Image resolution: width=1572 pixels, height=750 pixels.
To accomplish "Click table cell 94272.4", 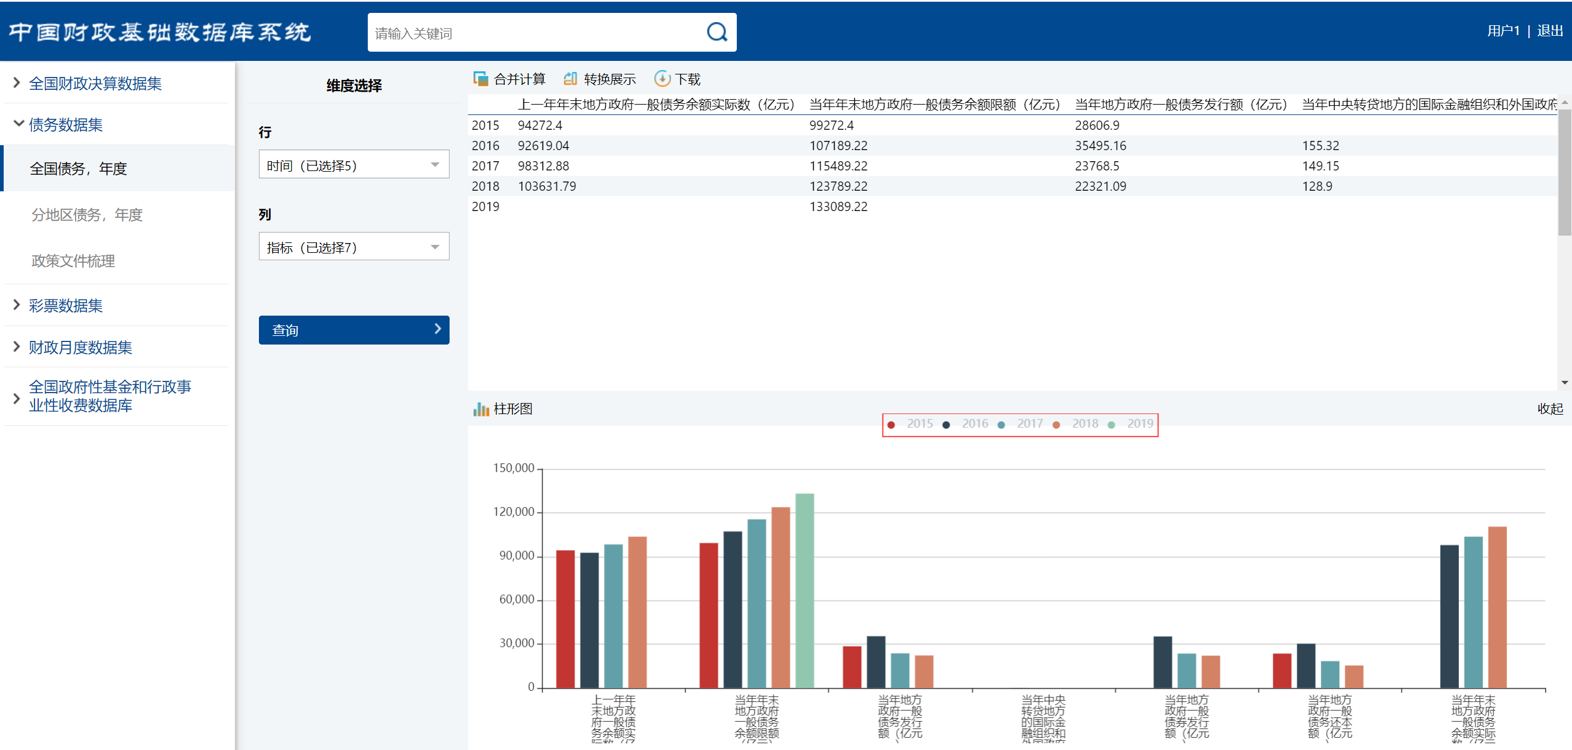I will (x=540, y=125).
